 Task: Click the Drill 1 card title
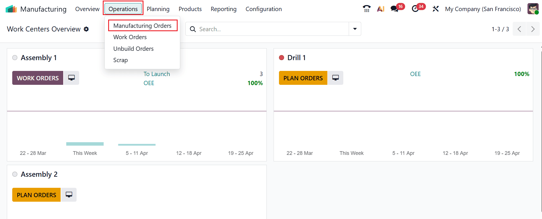[x=296, y=58]
